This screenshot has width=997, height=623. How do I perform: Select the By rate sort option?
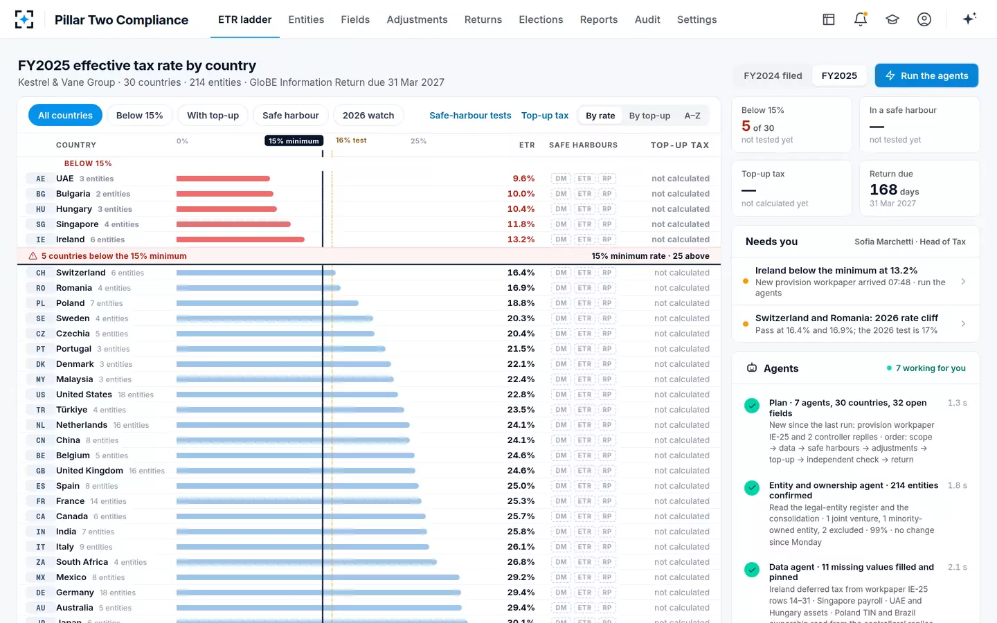(x=600, y=116)
